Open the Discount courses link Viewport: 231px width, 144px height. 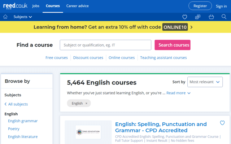click(88, 58)
